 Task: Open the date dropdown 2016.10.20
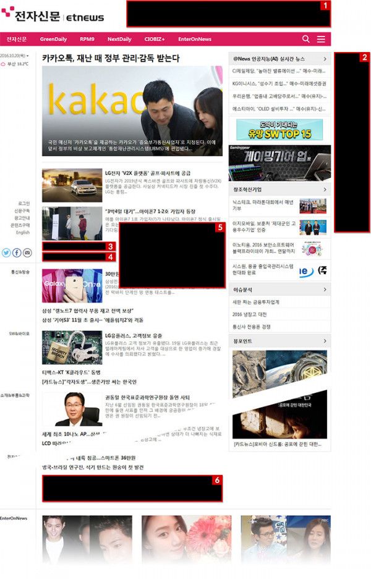(14, 56)
